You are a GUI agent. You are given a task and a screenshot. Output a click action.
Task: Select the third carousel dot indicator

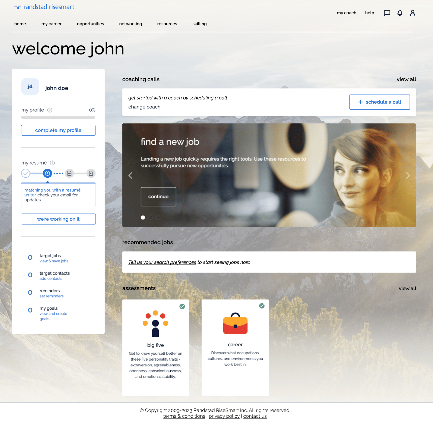point(158,217)
